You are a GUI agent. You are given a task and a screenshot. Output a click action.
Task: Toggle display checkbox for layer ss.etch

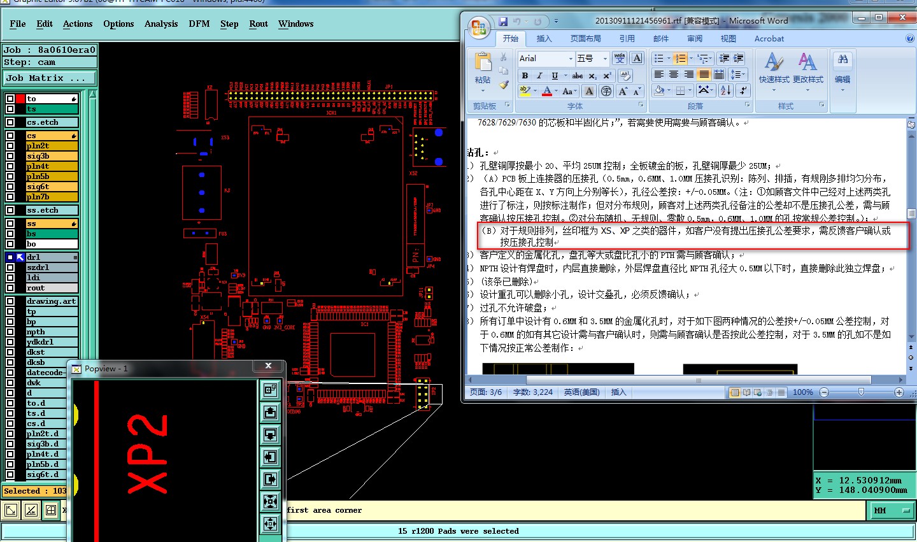point(10,210)
